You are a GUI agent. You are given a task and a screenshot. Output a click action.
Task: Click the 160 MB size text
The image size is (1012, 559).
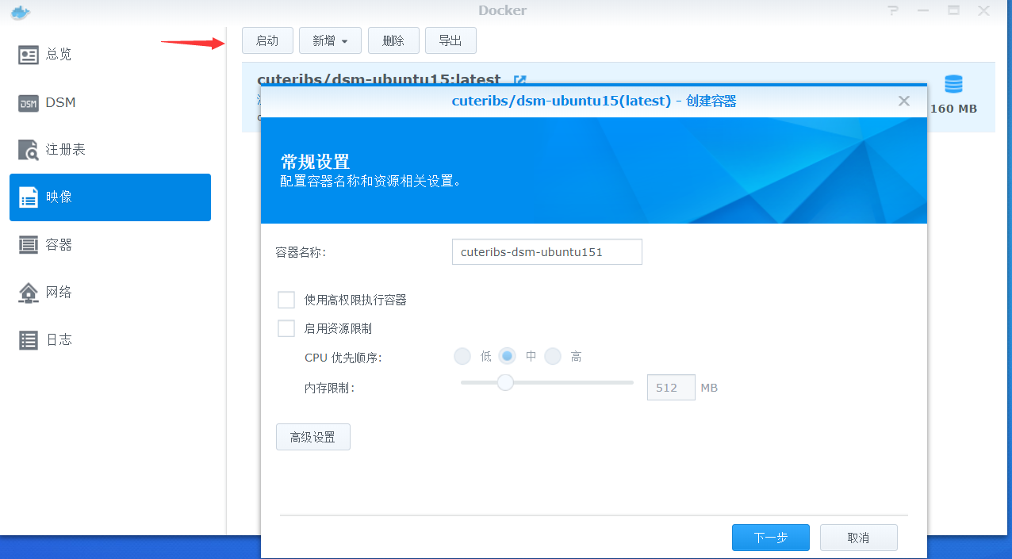953,109
